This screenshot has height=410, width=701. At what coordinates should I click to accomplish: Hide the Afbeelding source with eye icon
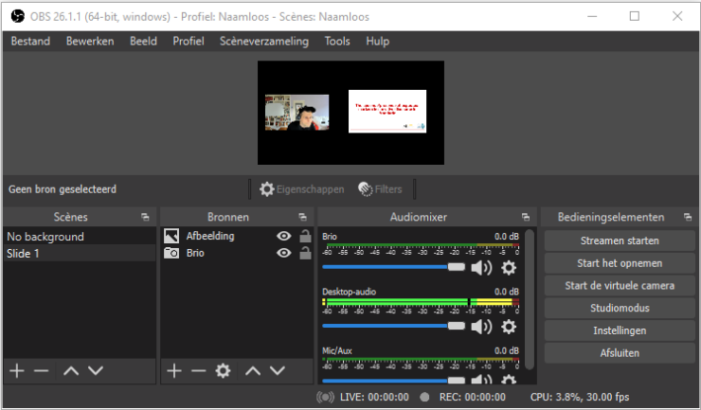284,236
